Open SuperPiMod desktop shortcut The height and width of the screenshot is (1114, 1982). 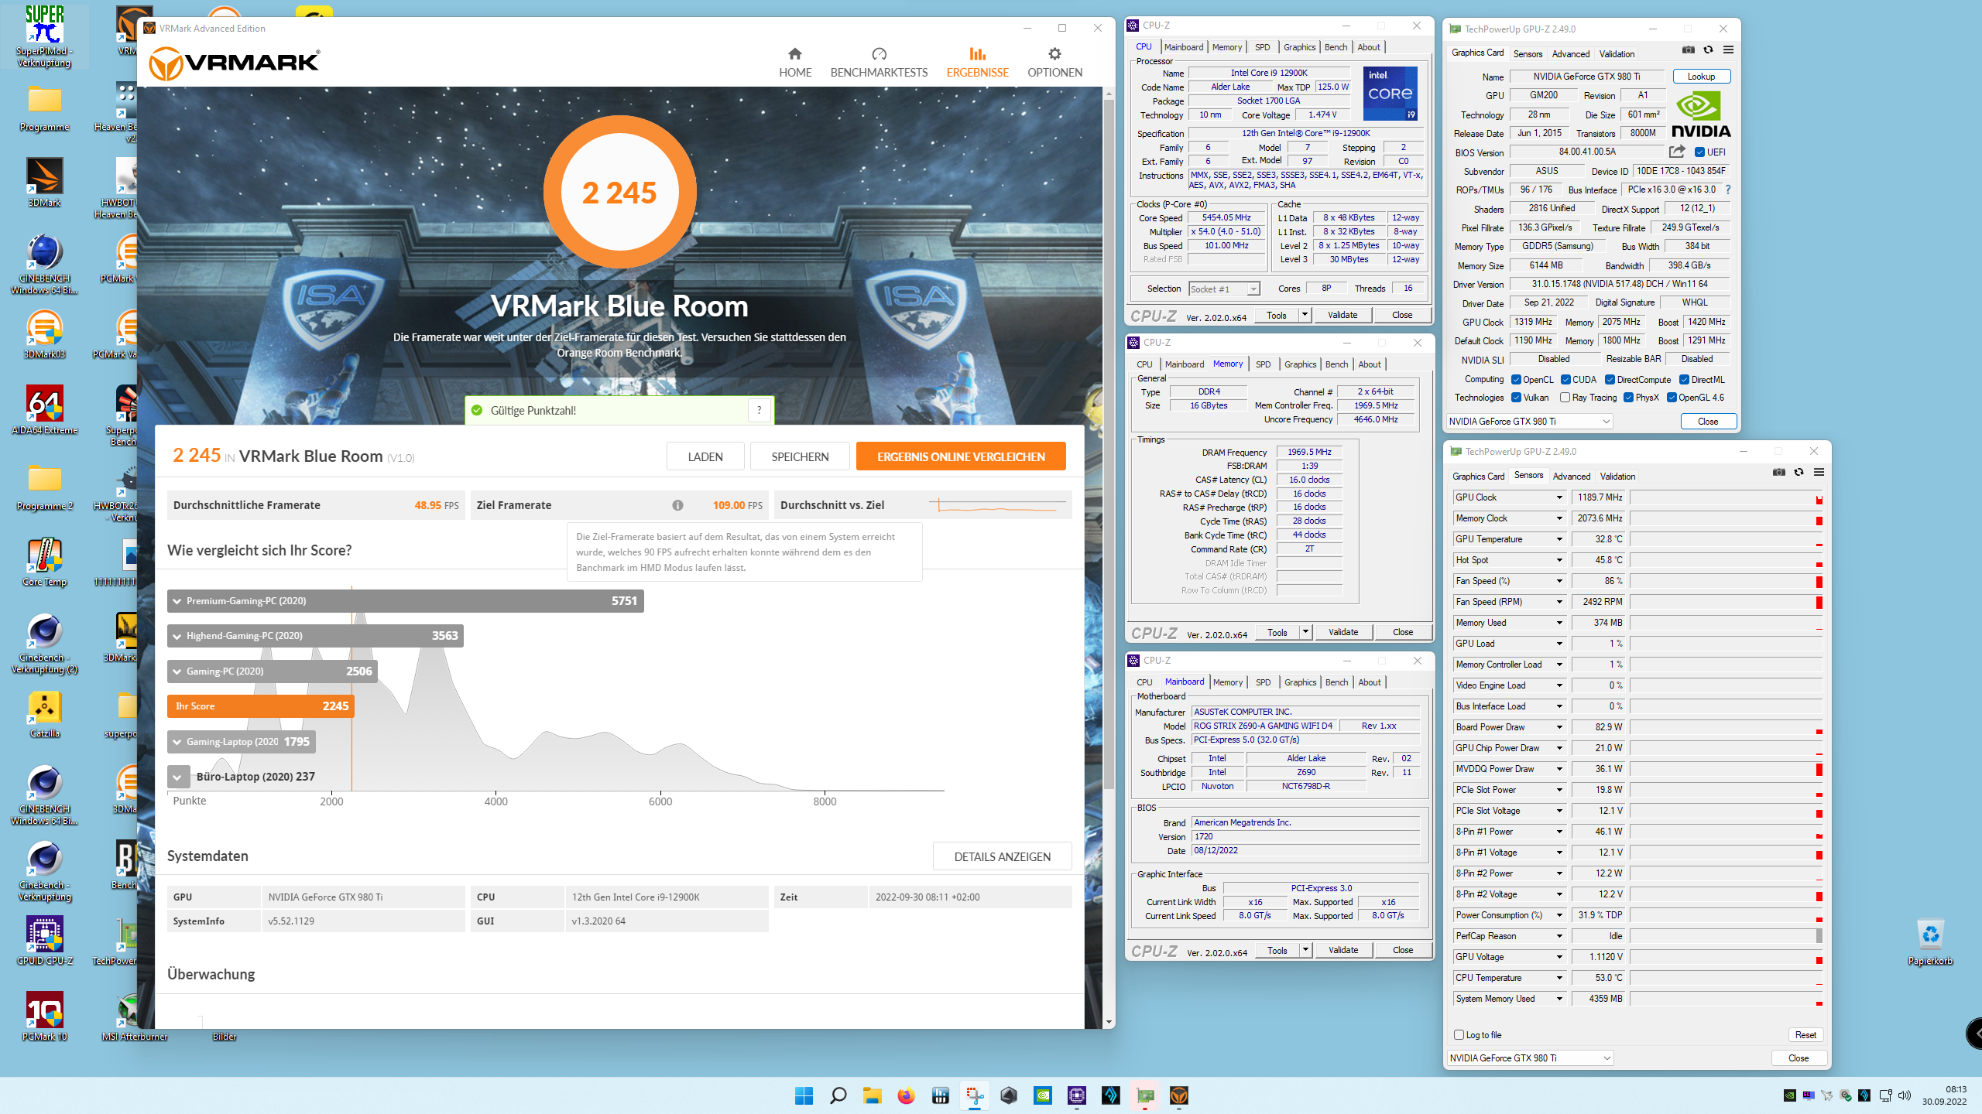tap(45, 36)
